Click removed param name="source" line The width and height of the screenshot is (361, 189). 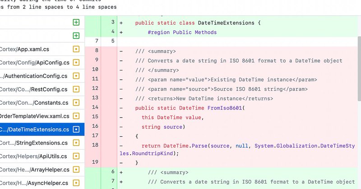222,89
